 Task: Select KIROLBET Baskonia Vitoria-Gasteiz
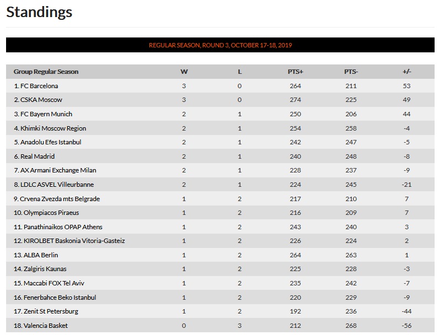click(72, 241)
